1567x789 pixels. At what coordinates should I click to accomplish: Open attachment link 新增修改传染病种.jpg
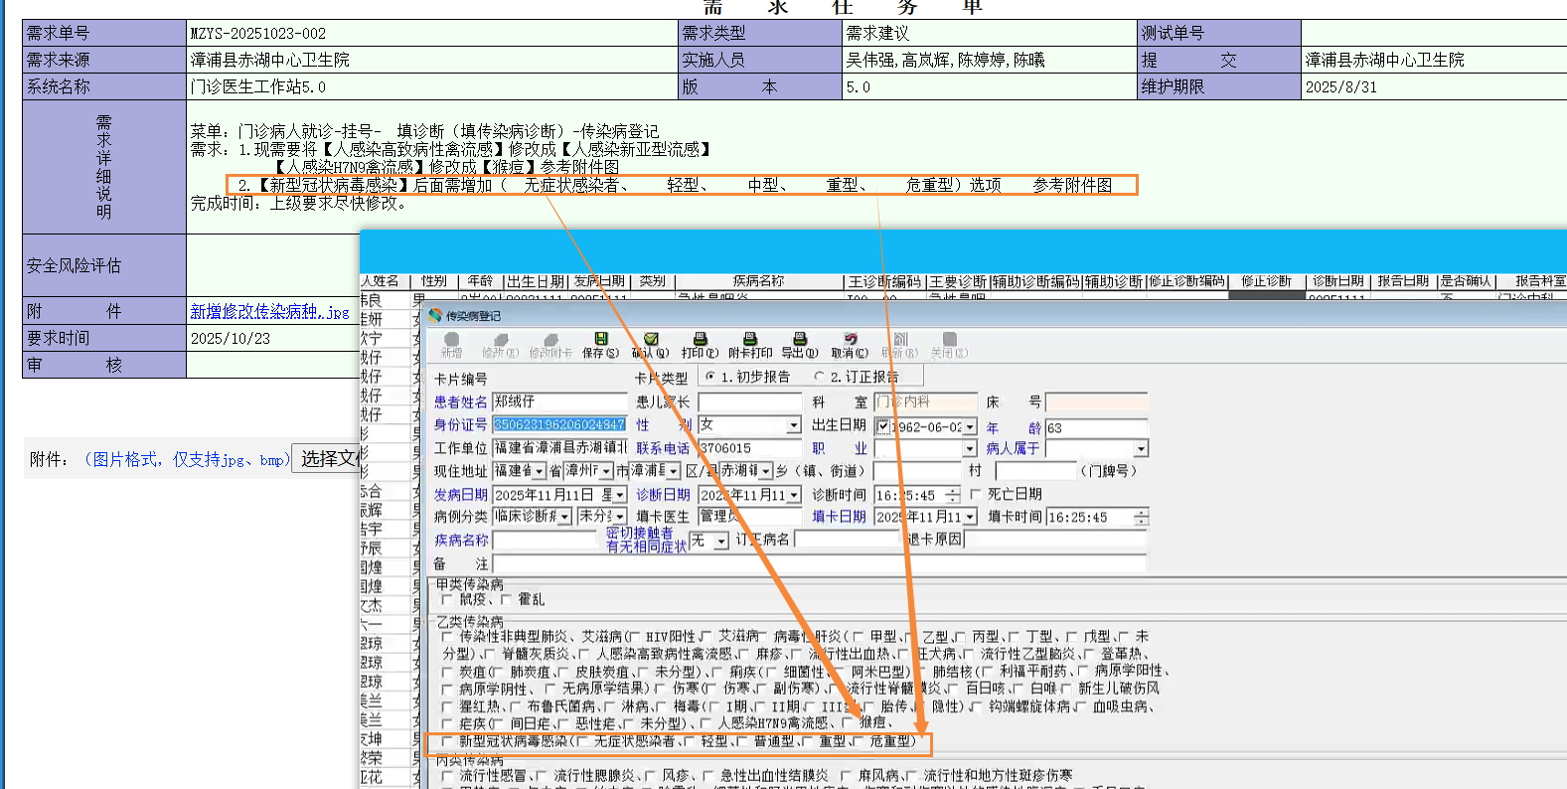click(269, 312)
